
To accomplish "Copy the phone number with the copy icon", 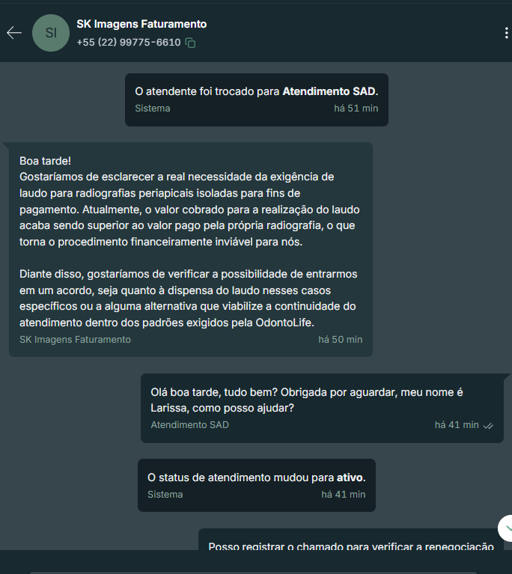I will 190,43.
